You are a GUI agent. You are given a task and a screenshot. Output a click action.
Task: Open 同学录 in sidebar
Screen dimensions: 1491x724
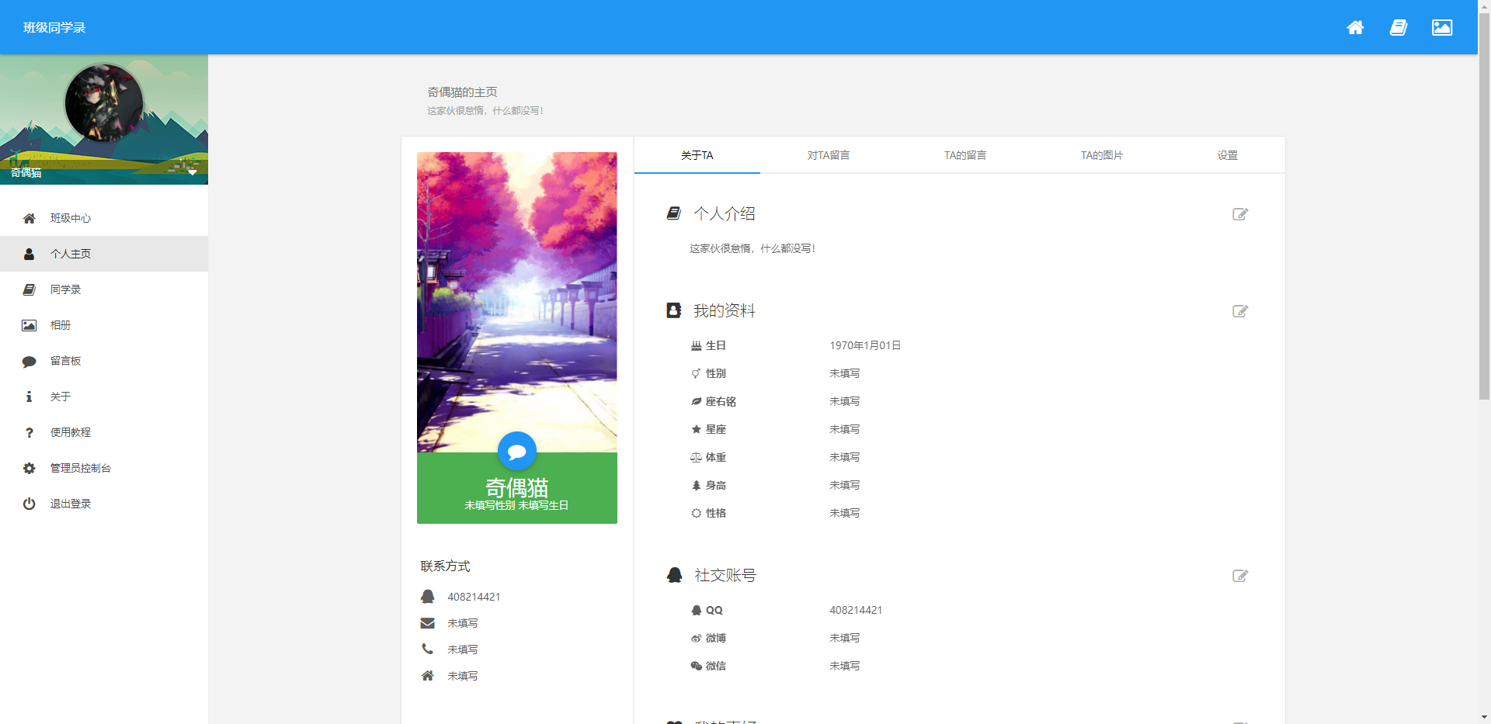click(x=104, y=289)
